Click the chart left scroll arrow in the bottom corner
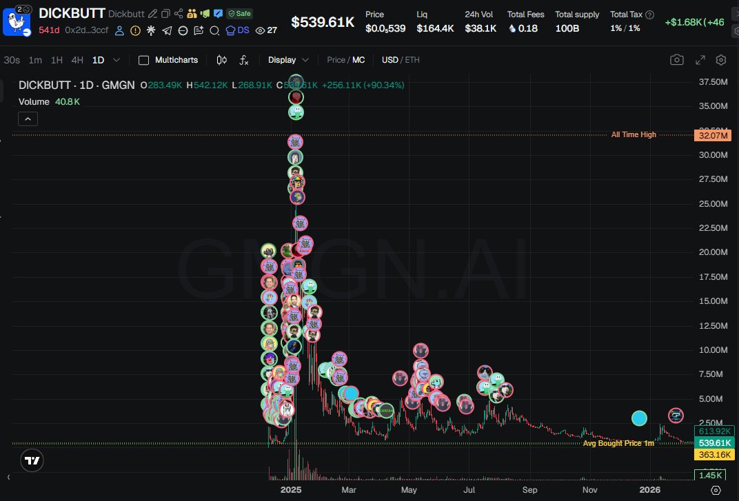 (x=8, y=477)
